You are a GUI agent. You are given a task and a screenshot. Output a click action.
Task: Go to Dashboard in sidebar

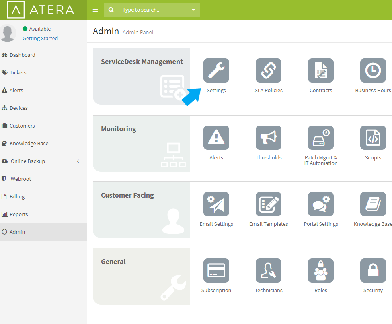coord(43,55)
